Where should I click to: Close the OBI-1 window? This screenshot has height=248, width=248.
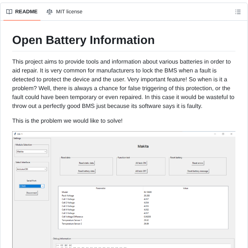pyautogui.click(x=231, y=134)
